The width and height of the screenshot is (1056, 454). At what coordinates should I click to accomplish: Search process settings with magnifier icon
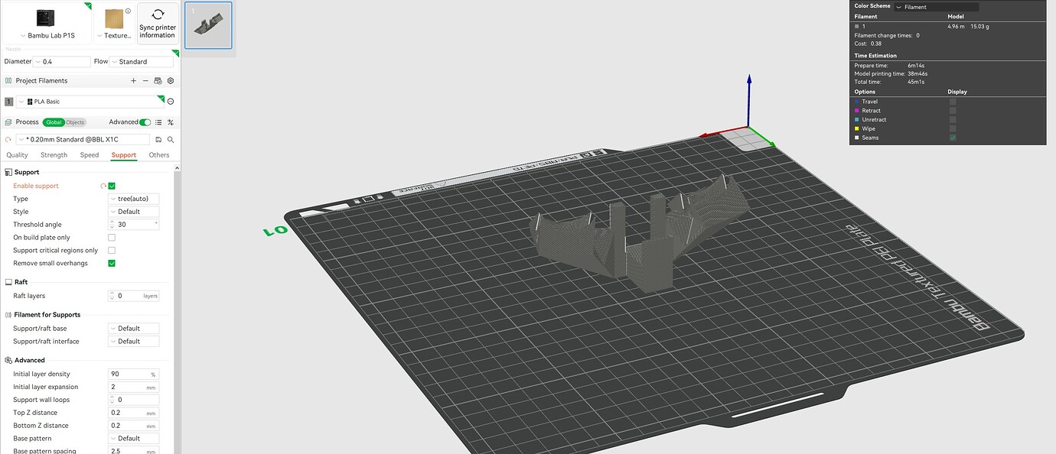pyautogui.click(x=171, y=140)
